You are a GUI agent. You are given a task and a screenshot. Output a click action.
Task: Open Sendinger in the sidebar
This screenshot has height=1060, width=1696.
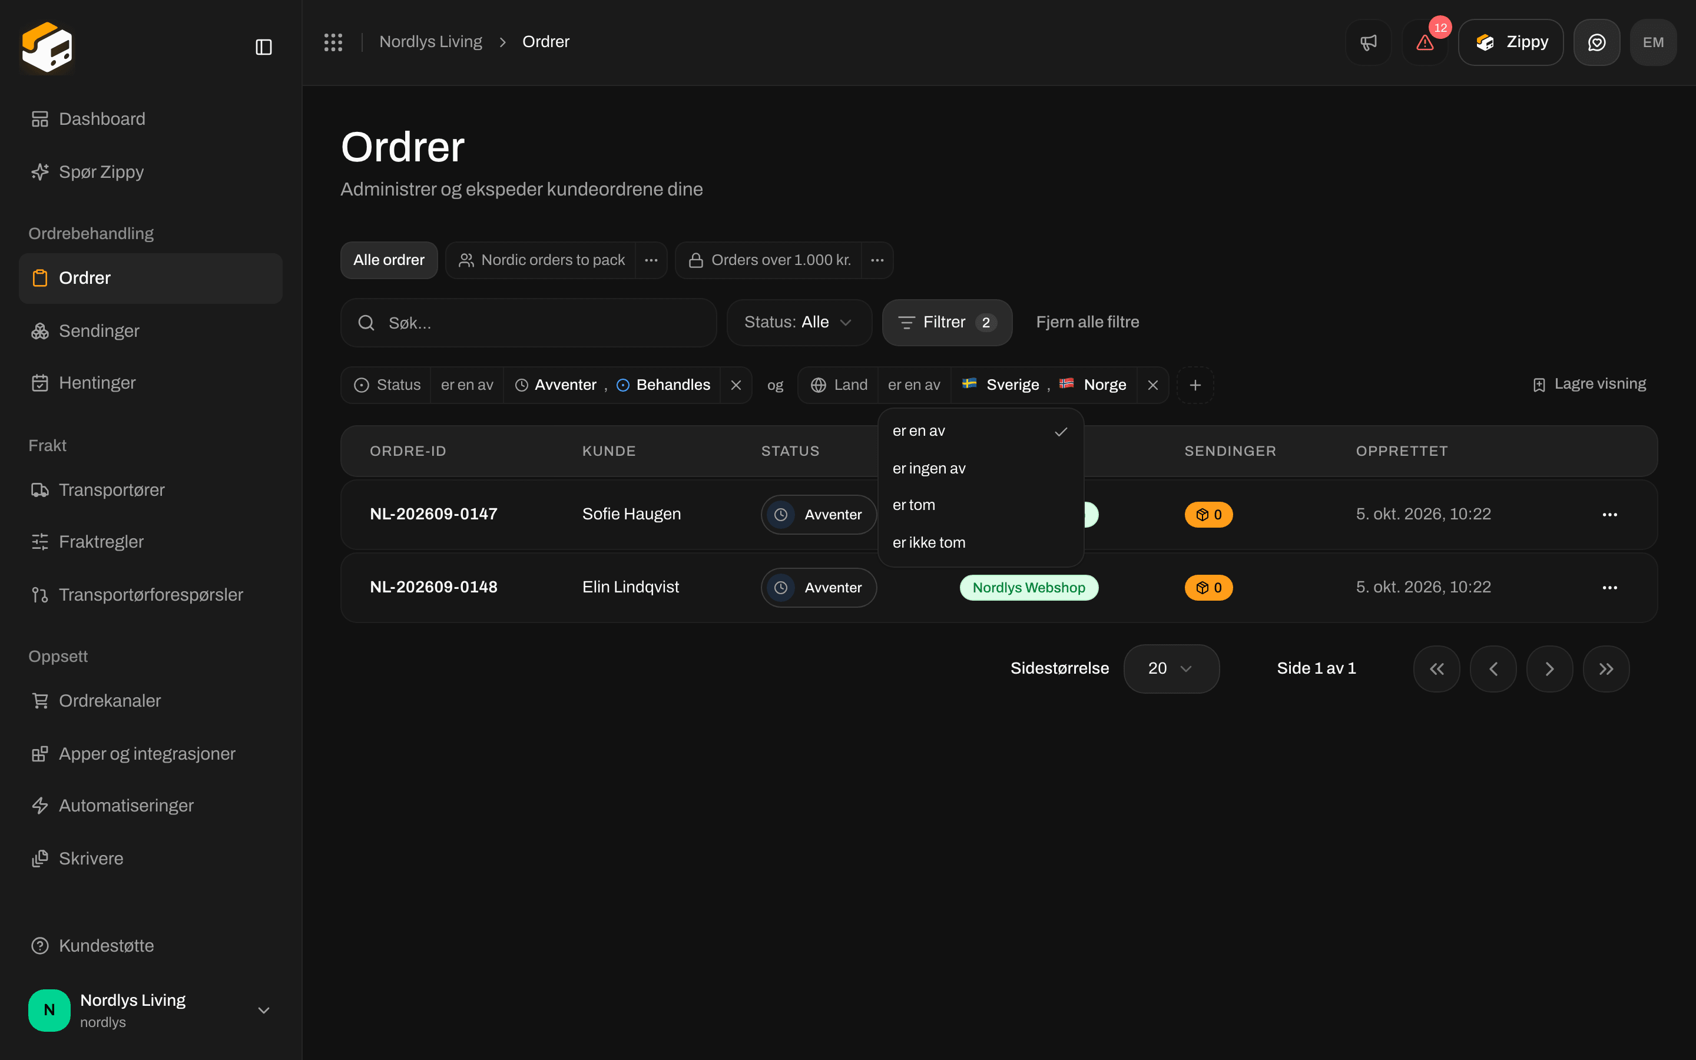click(150, 331)
